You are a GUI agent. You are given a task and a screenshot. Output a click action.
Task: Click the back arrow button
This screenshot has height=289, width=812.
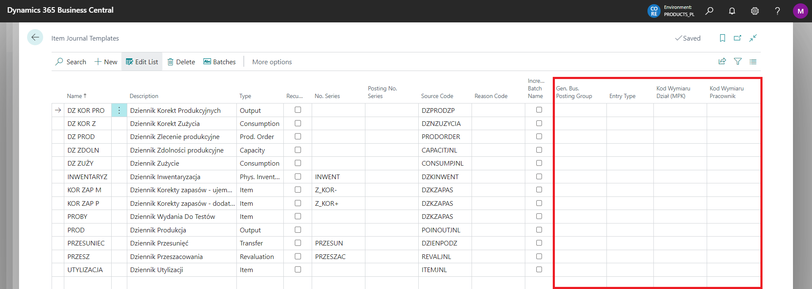[35, 38]
